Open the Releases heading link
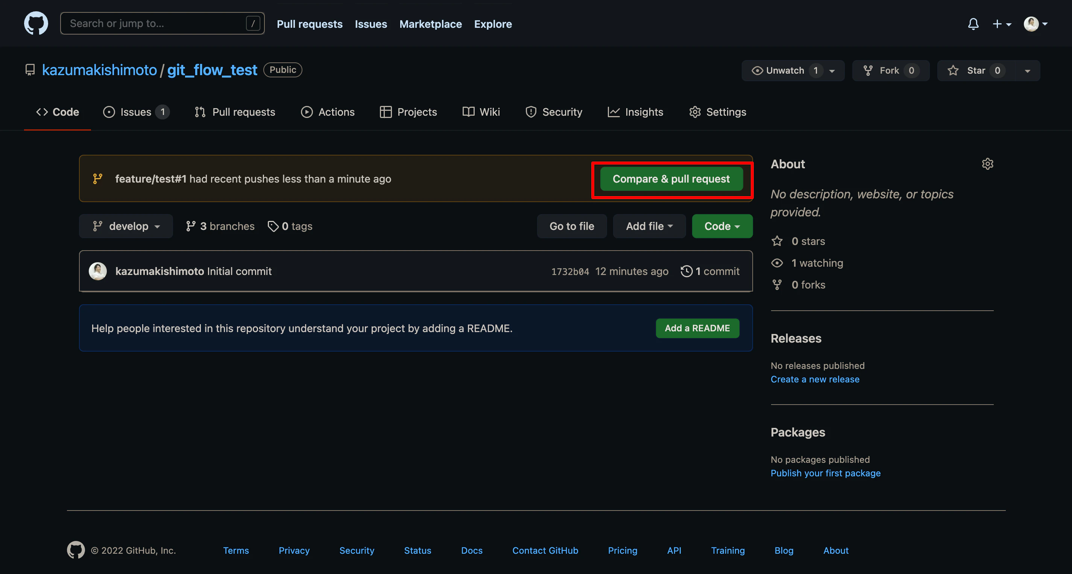1072x574 pixels. [x=796, y=338]
